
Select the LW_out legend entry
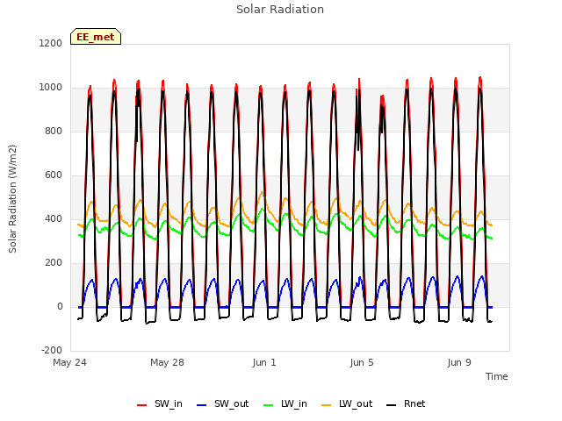point(347,404)
